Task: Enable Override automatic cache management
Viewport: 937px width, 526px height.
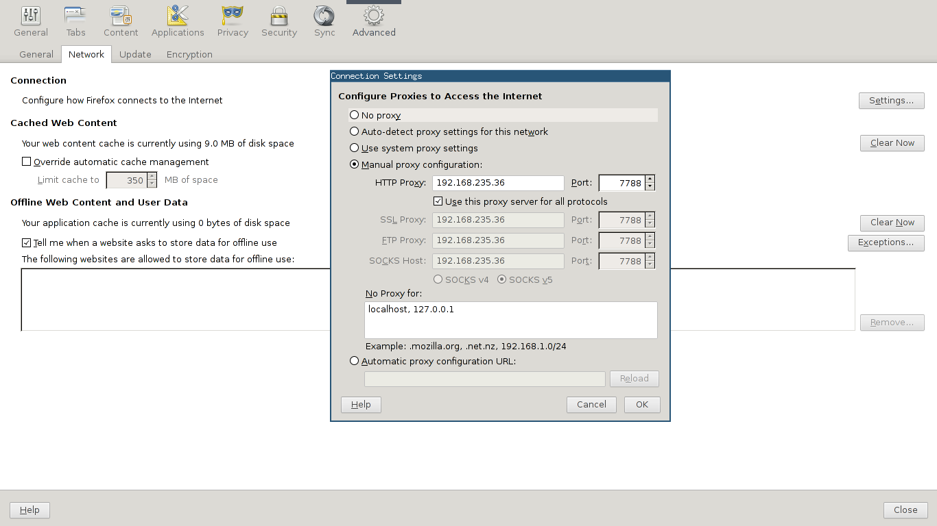Action: point(27,162)
